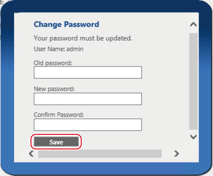Click the scroll down chevron arrow
The image size is (213, 176).
click(193, 137)
